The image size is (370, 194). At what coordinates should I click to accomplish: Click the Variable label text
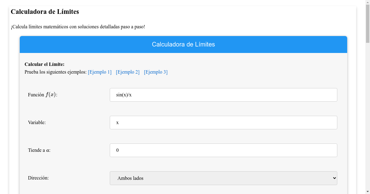point(36,122)
